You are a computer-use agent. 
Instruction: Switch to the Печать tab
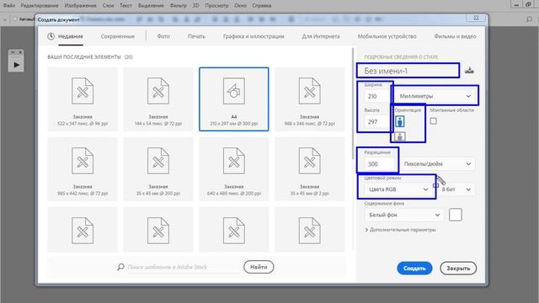click(x=196, y=36)
